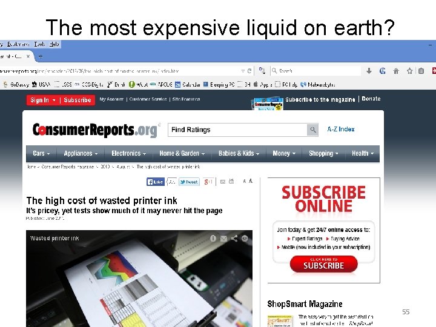Screen dimensions: 436x327
Task: Open the Sign In dropdown
Action: click(x=42, y=100)
